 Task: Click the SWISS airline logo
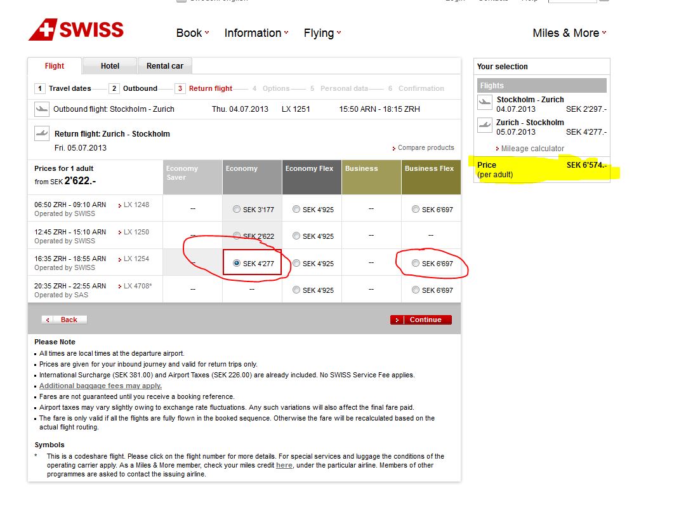tap(76, 30)
